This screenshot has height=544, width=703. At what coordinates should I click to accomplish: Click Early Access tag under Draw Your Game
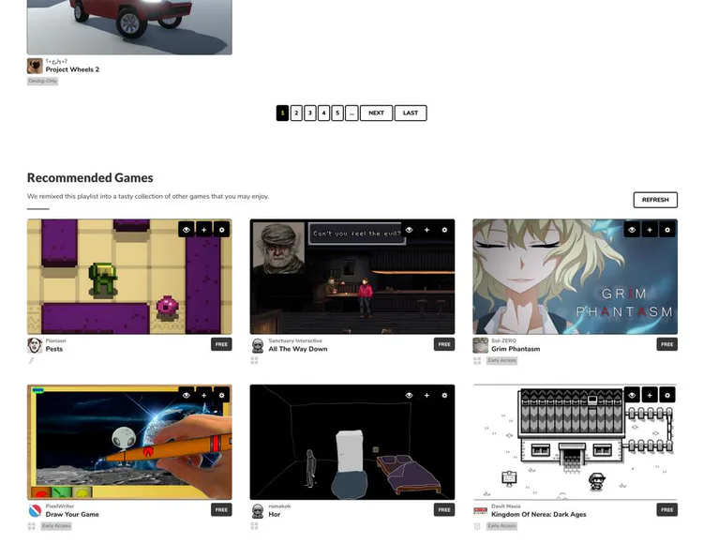56,526
